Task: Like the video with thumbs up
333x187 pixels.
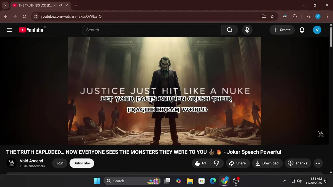Action: pyautogui.click(x=201, y=163)
